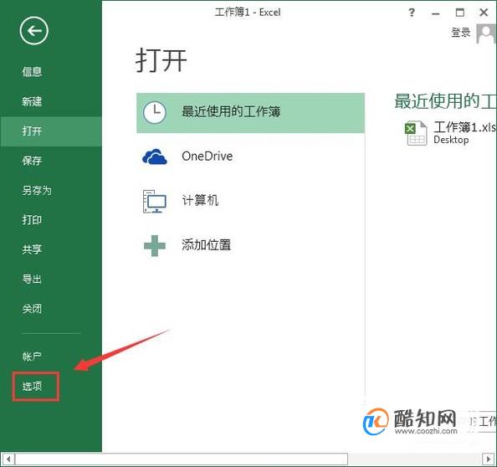Screen dimensions: 497x467
Task: Click 关闭 in the sidebar
Action: tap(32, 309)
